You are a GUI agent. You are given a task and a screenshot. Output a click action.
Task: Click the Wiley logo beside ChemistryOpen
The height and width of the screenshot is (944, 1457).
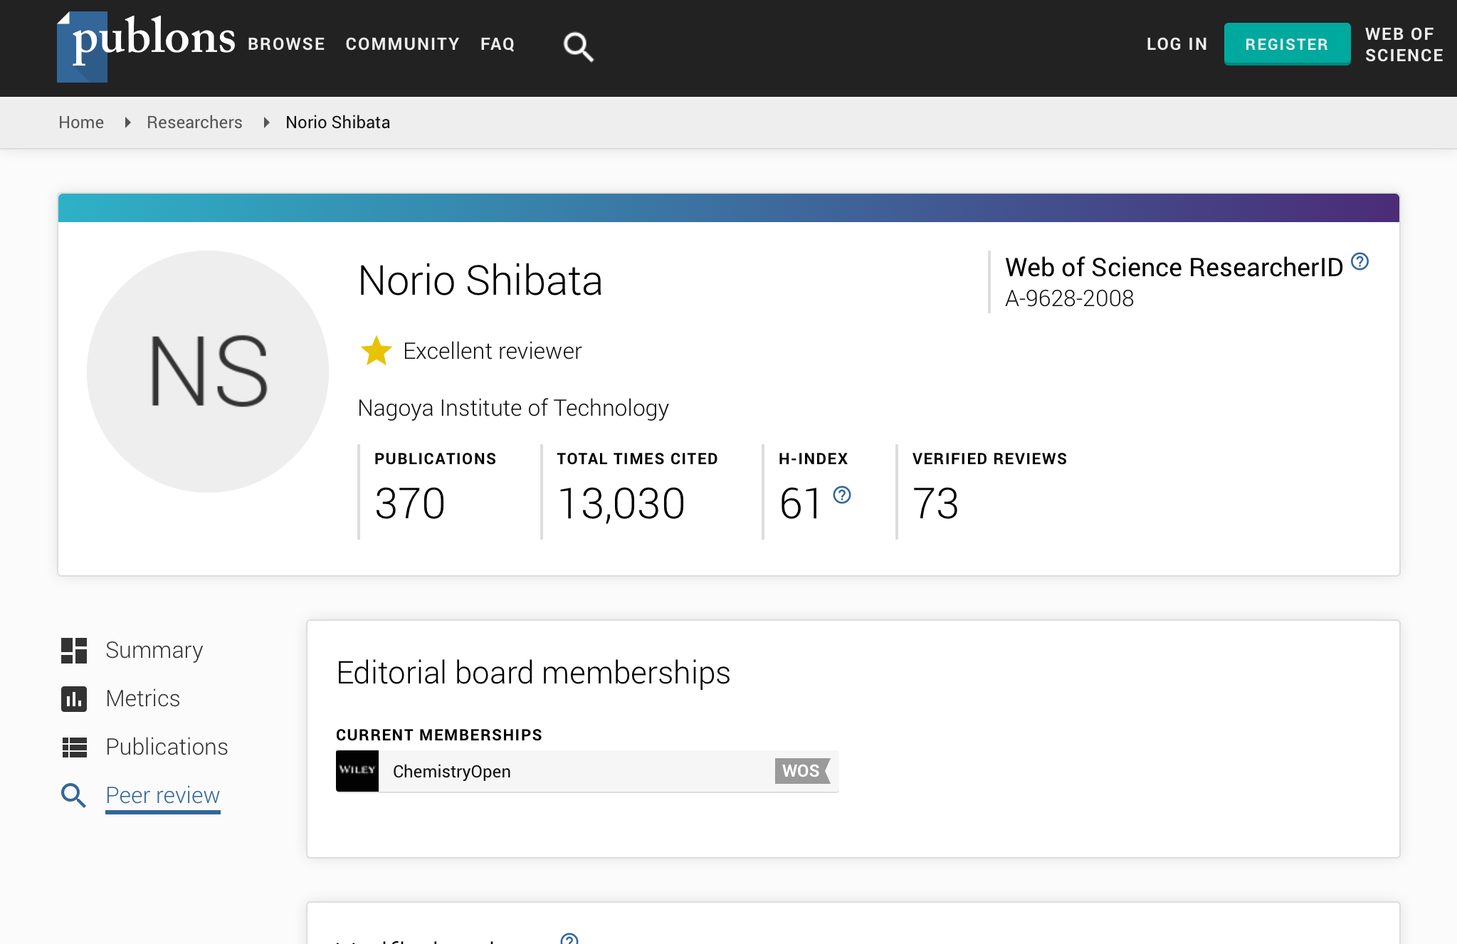click(x=357, y=771)
